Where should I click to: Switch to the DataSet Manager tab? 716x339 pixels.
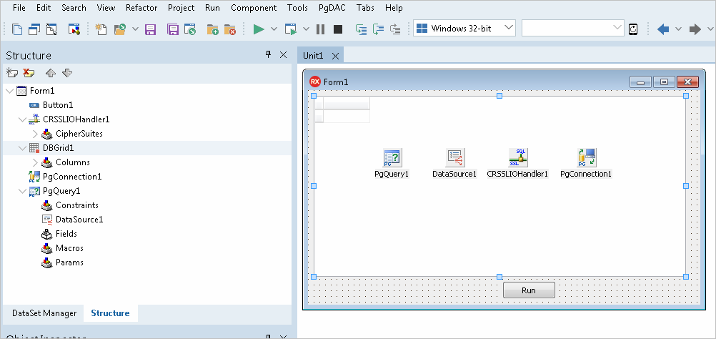44,313
